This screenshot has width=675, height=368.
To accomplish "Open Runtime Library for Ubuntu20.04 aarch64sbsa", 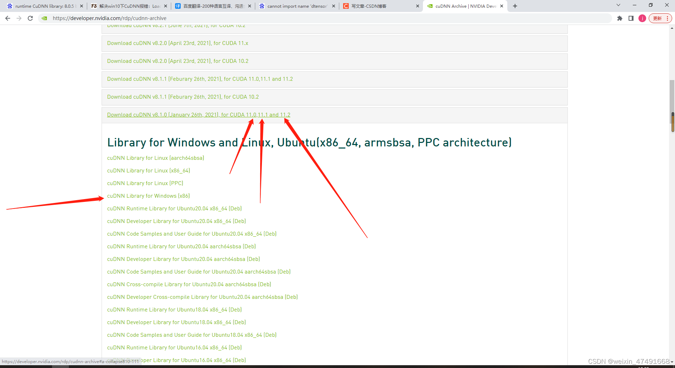I will point(181,247).
